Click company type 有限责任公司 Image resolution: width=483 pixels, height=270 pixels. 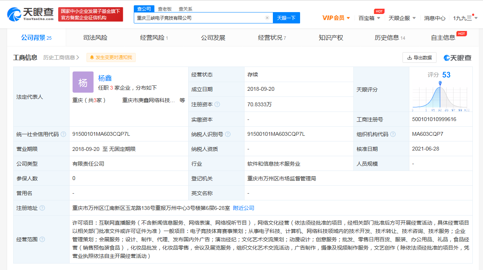[x=88, y=164]
